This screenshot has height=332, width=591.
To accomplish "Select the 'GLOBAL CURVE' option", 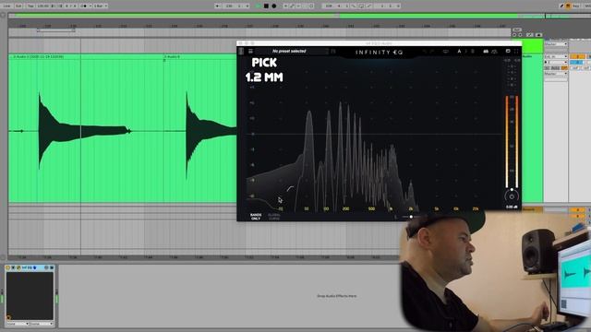I will (x=274, y=217).
